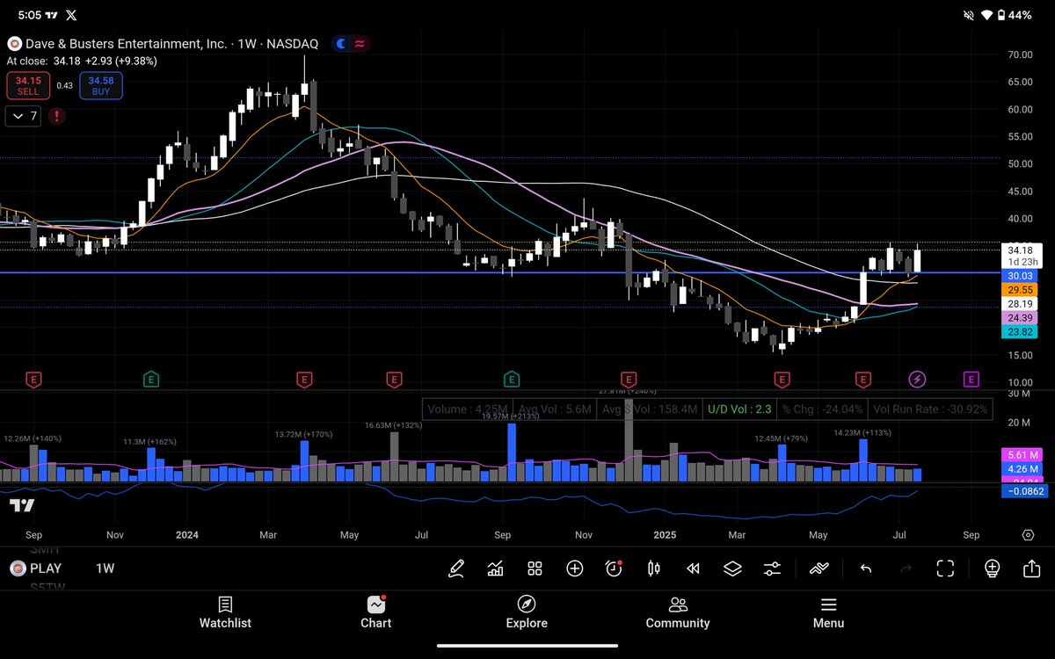Open the layout grid icon
The width and height of the screenshot is (1055, 659).
(x=535, y=568)
